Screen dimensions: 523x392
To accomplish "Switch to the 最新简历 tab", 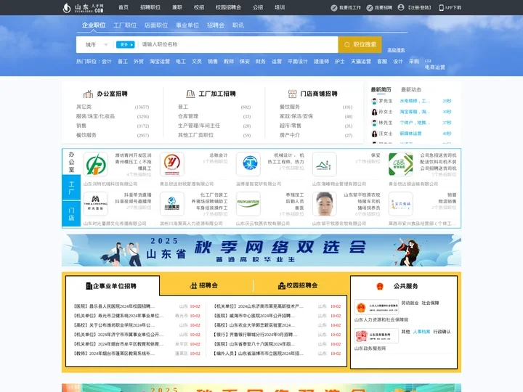I will coord(381,90).
